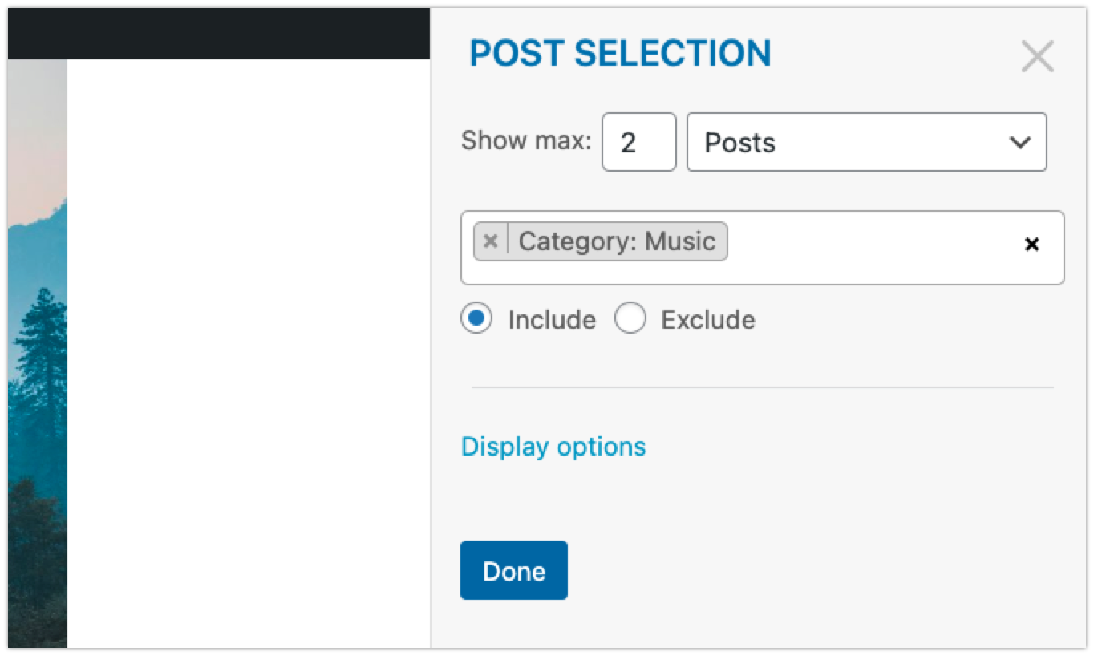Click the Exclude label text
The width and height of the screenshot is (1094, 656).
point(707,320)
